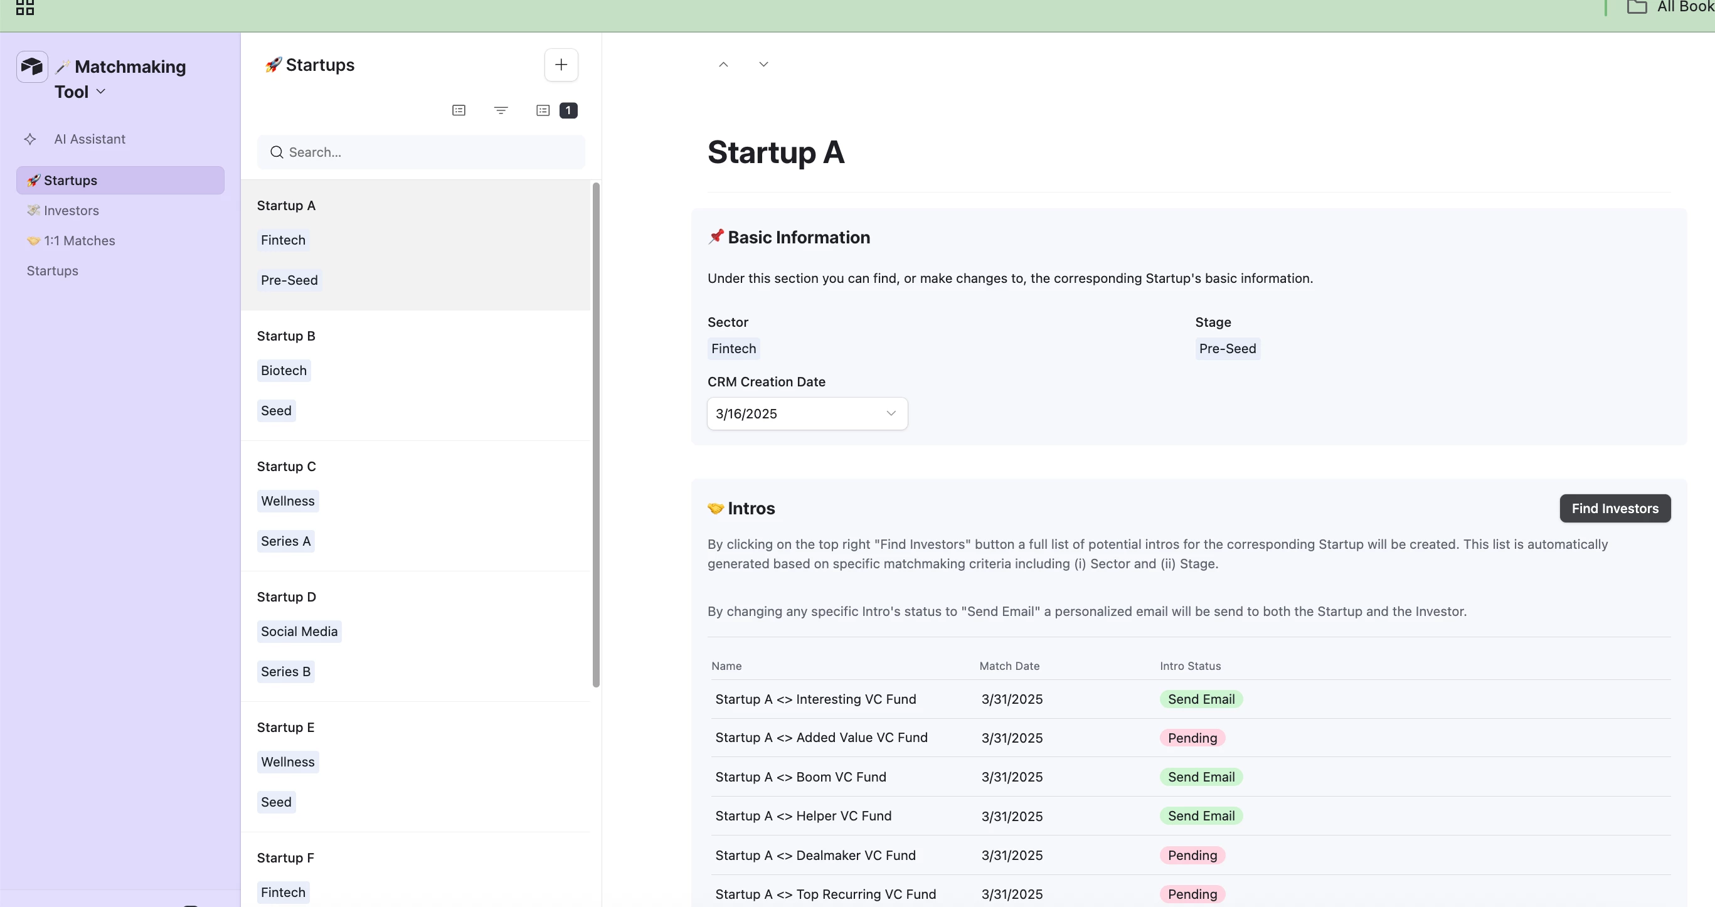Open Startup A <> Top Recurring VC Fund intro
This screenshot has height=907, width=1715.
point(826,894)
